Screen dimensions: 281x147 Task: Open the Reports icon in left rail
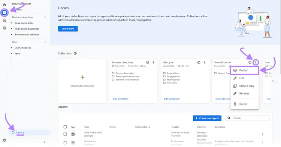click(x=4, y=12)
